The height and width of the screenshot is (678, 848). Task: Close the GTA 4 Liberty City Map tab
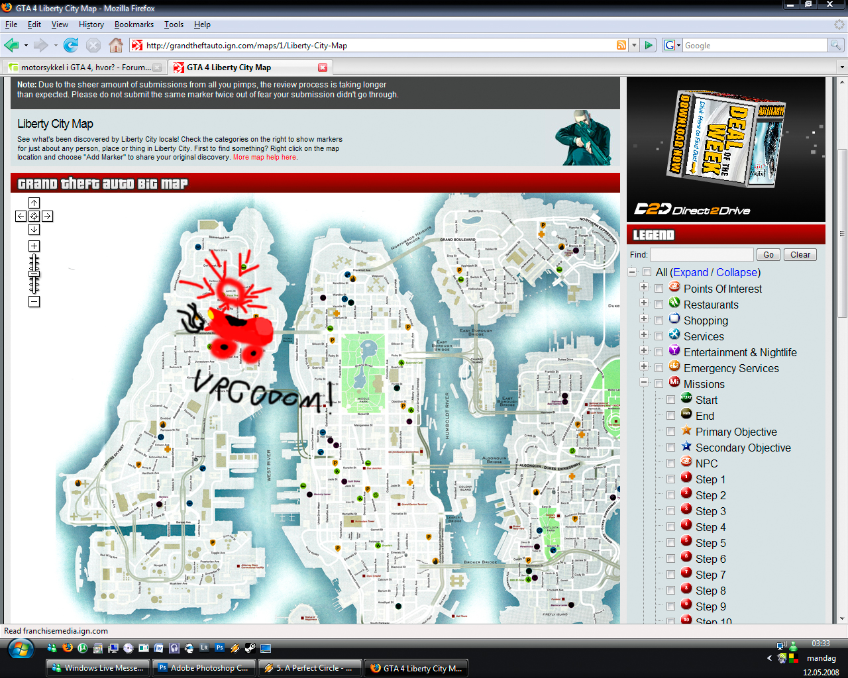[x=323, y=68]
